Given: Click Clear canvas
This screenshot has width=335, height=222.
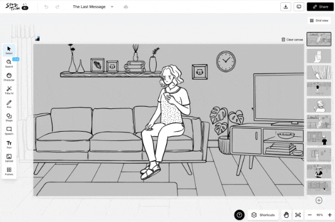Looking at the screenshot, I should (292, 40).
